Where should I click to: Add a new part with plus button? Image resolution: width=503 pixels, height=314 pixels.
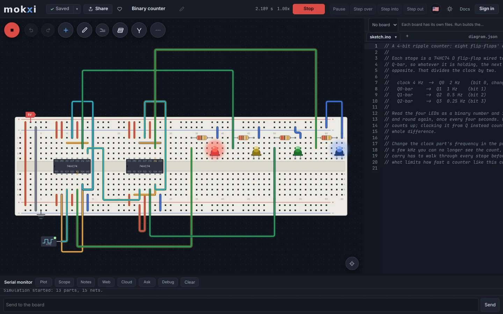[x=66, y=30]
